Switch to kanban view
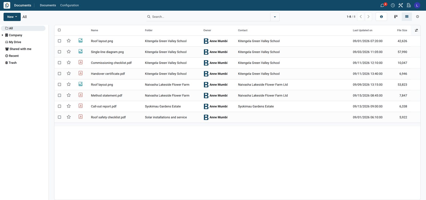426x200 pixels. (396, 17)
